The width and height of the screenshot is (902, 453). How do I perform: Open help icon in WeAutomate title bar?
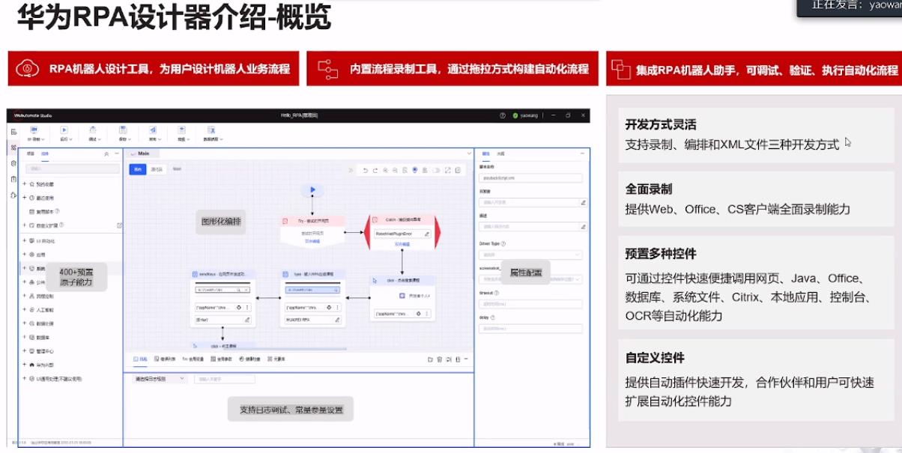click(x=503, y=115)
